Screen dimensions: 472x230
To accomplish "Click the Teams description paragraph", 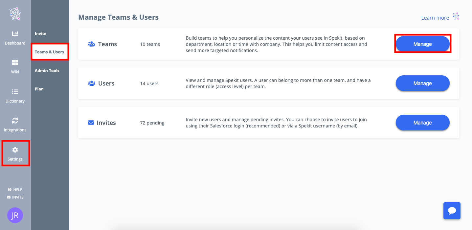I will [276, 44].
